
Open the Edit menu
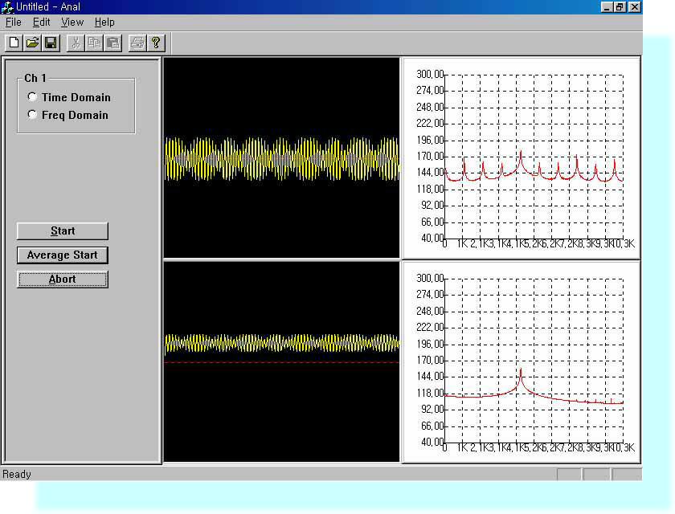(x=41, y=22)
